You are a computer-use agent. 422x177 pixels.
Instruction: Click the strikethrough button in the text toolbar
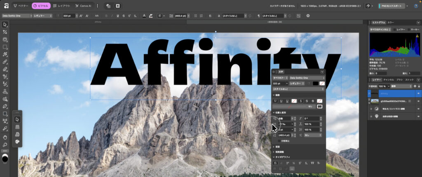[124, 16]
